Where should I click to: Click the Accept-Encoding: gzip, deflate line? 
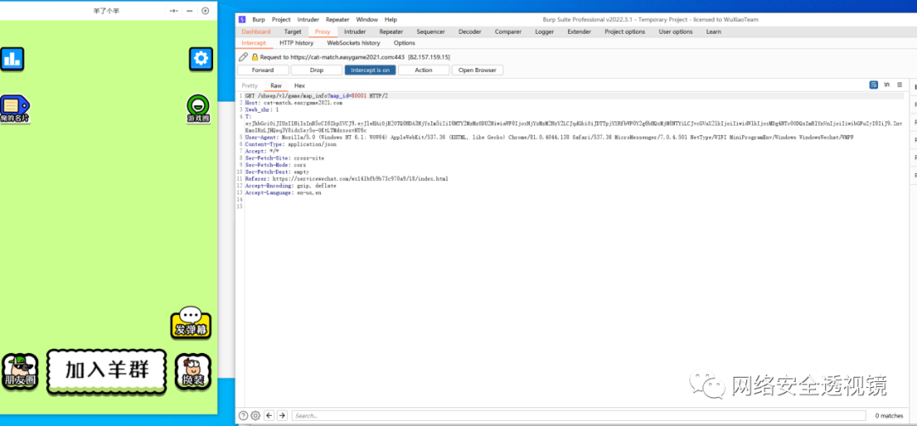(290, 185)
